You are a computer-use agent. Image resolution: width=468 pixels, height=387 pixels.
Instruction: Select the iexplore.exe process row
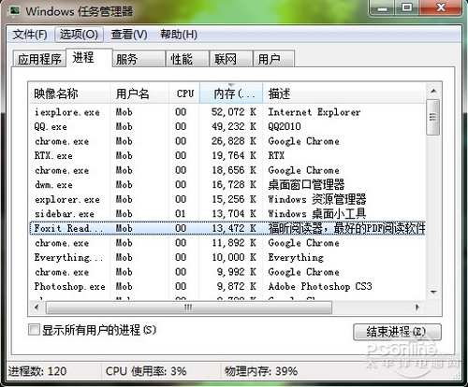point(227,112)
